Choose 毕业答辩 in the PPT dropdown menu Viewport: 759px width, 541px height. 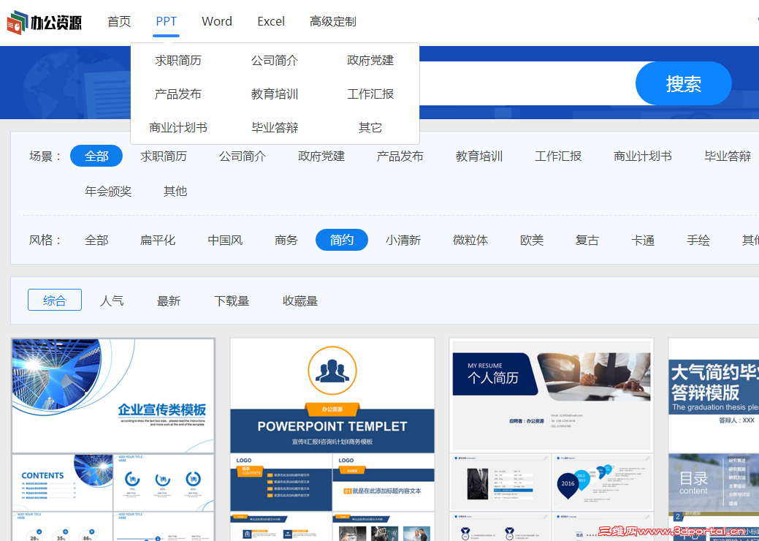(275, 127)
